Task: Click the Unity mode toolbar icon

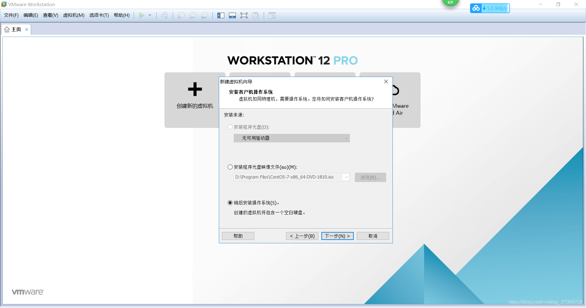Action: [x=256, y=15]
